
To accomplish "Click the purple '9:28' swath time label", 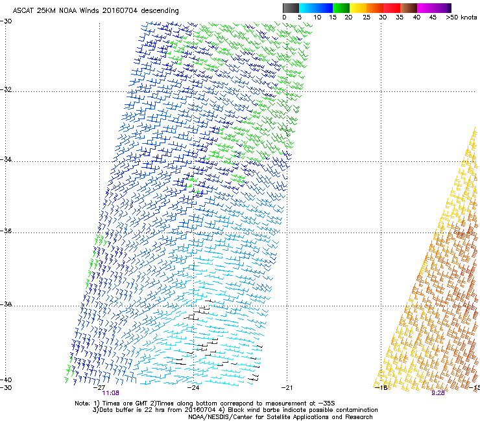I will coord(438,393).
